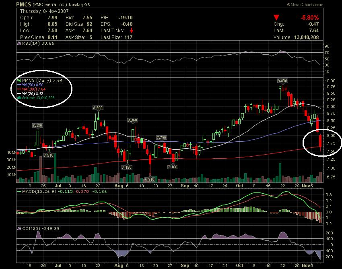The image size is (342, 269).
Task: Click the MACD value -0.115
Action: pos(65,192)
